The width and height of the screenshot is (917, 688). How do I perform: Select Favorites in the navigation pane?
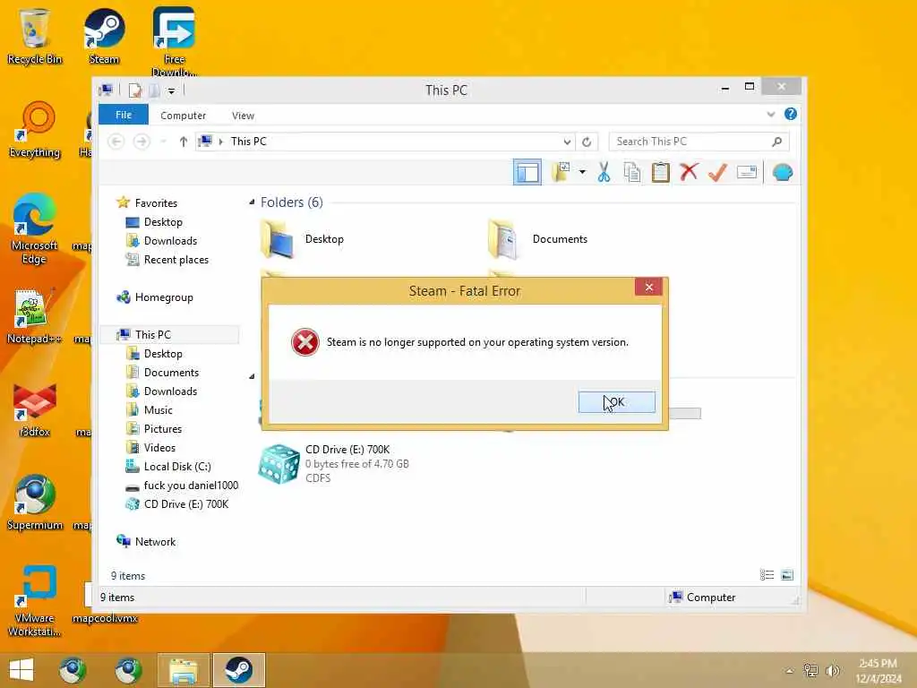[156, 203]
